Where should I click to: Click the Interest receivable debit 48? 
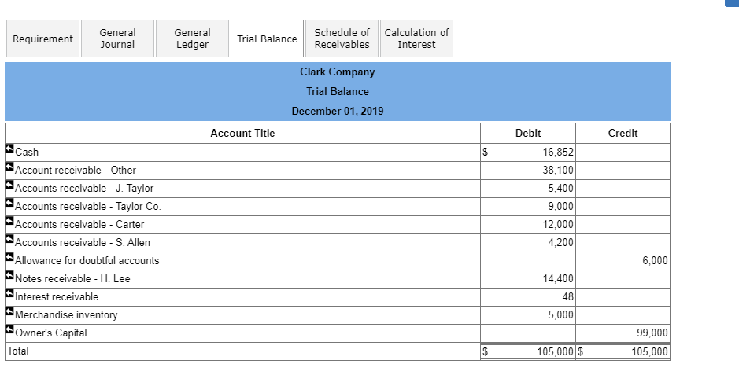[568, 296]
